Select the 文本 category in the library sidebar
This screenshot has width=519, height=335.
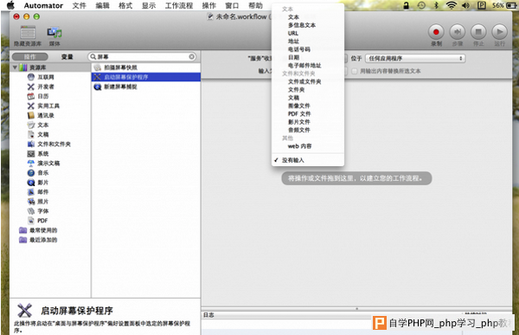pyautogui.click(x=42, y=126)
